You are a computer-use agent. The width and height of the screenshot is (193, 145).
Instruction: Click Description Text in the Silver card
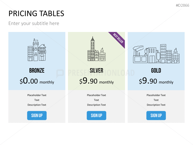(96, 105)
